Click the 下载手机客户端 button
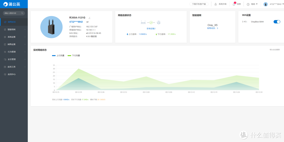 pyautogui.click(x=199, y=4)
